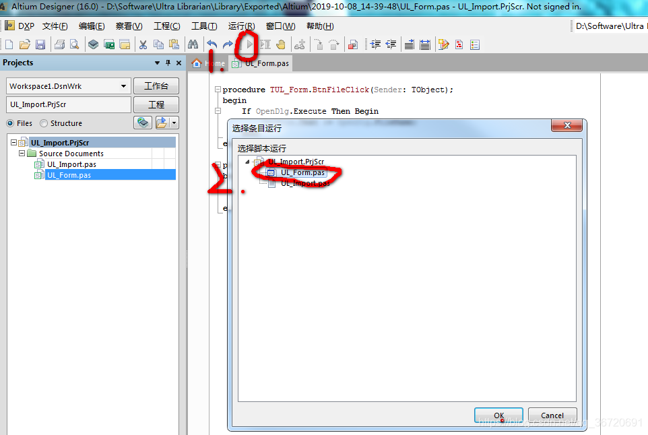Copy selection with Copy icon
This screenshot has width=648, height=435.
coord(158,44)
